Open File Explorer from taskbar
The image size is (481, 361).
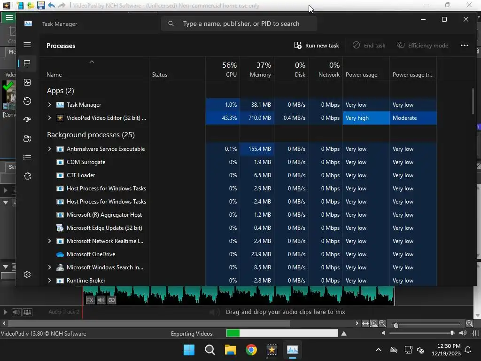(230, 350)
